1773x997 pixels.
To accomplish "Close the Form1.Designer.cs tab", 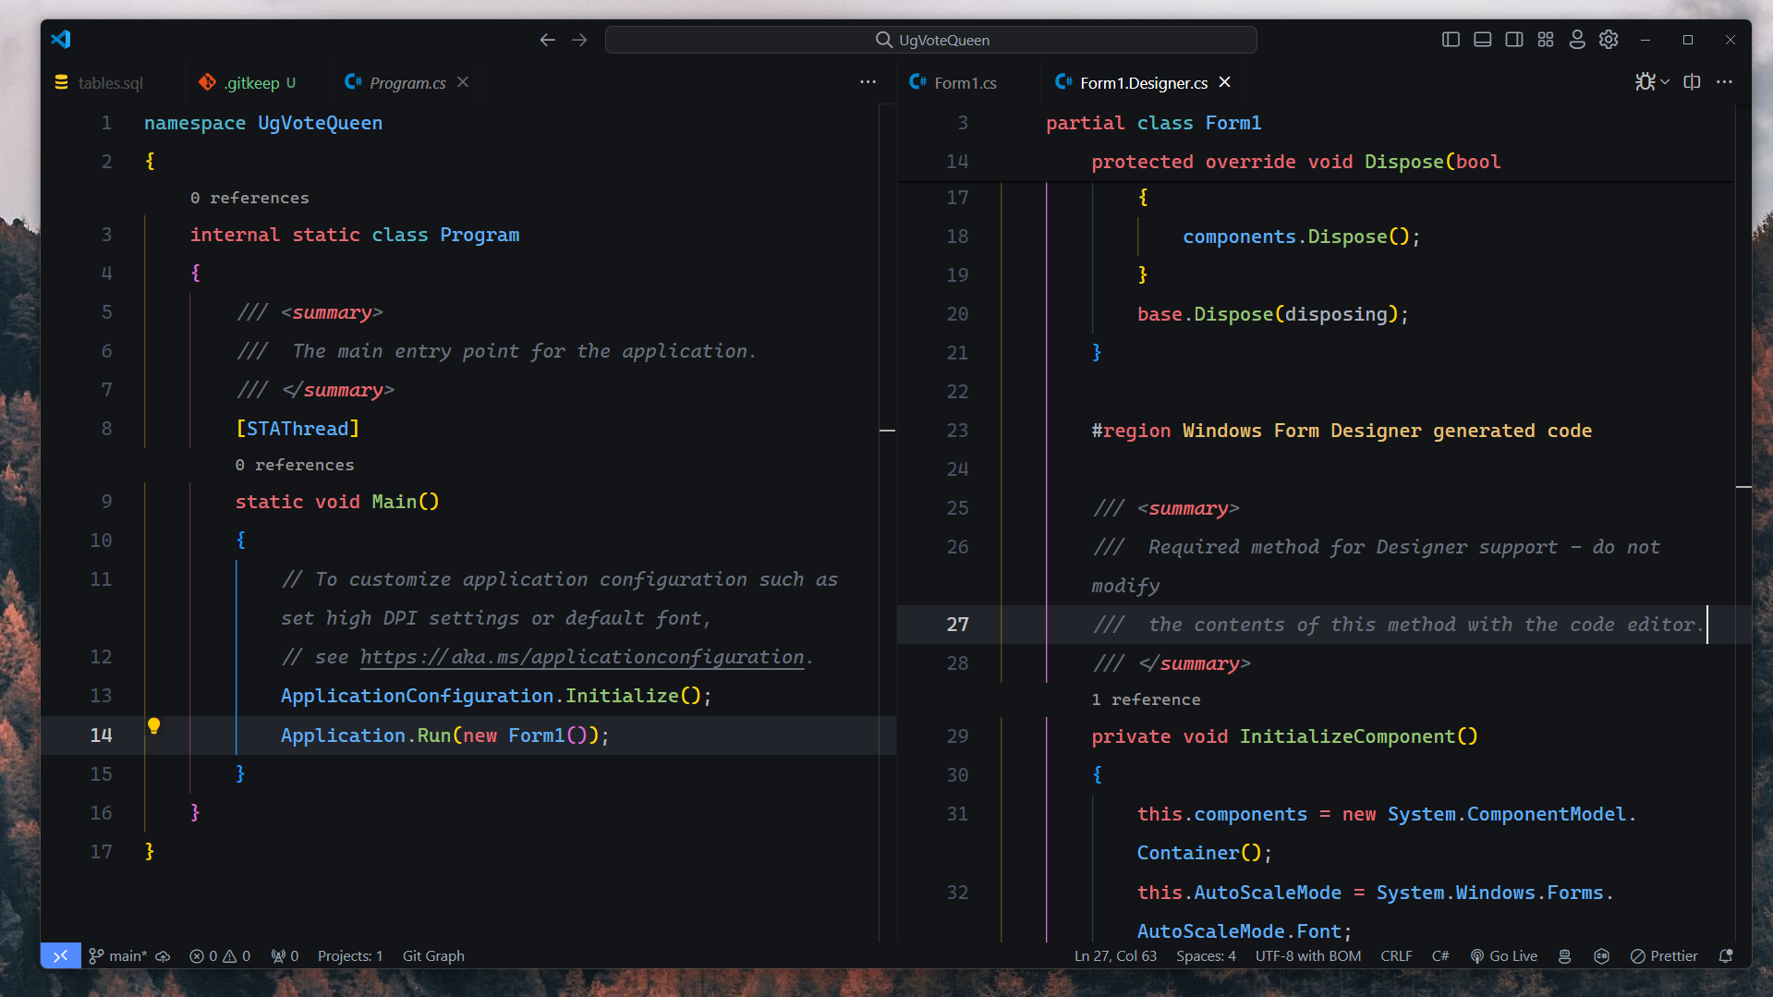I will (1224, 82).
